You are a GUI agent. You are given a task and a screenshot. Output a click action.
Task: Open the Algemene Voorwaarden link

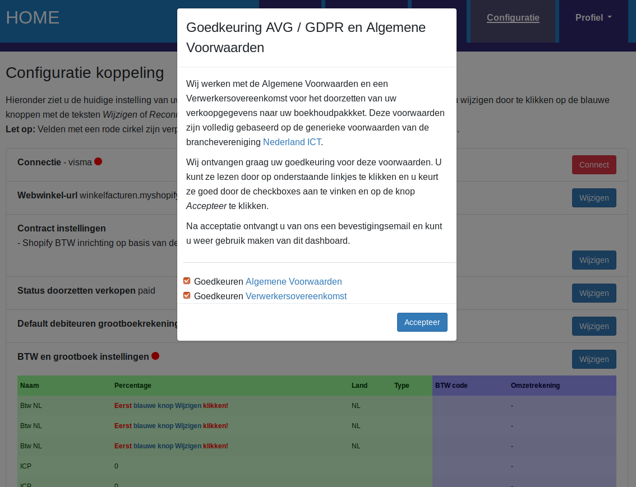pyautogui.click(x=293, y=282)
